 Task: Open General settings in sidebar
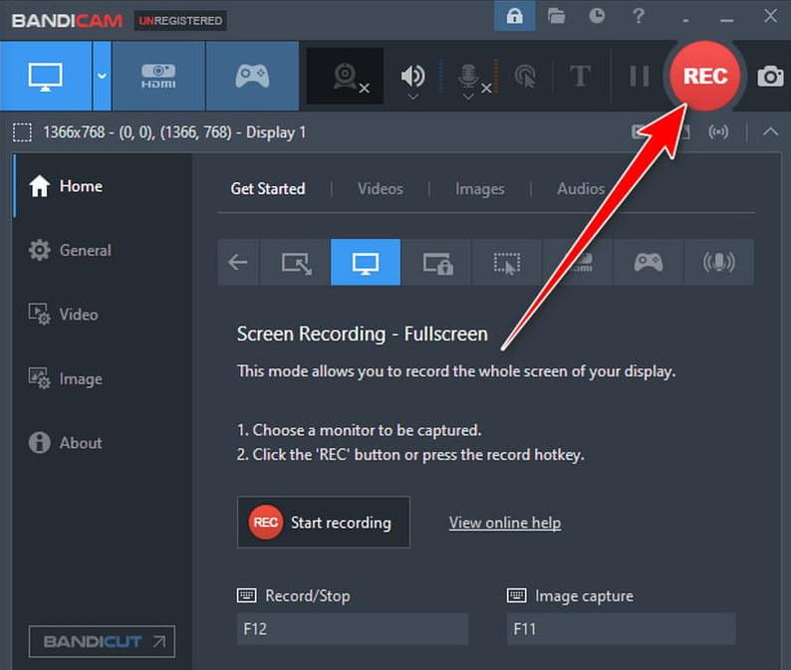tap(102, 250)
